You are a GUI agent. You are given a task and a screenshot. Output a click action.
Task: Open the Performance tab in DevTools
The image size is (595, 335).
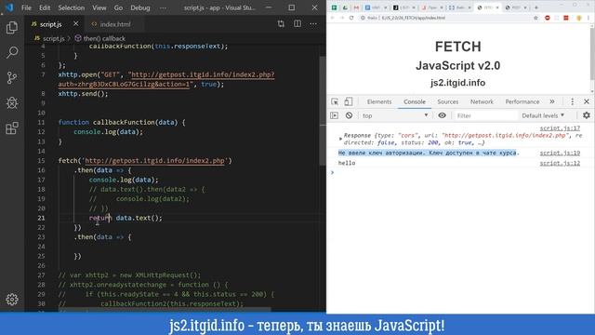pyautogui.click(x=522, y=101)
